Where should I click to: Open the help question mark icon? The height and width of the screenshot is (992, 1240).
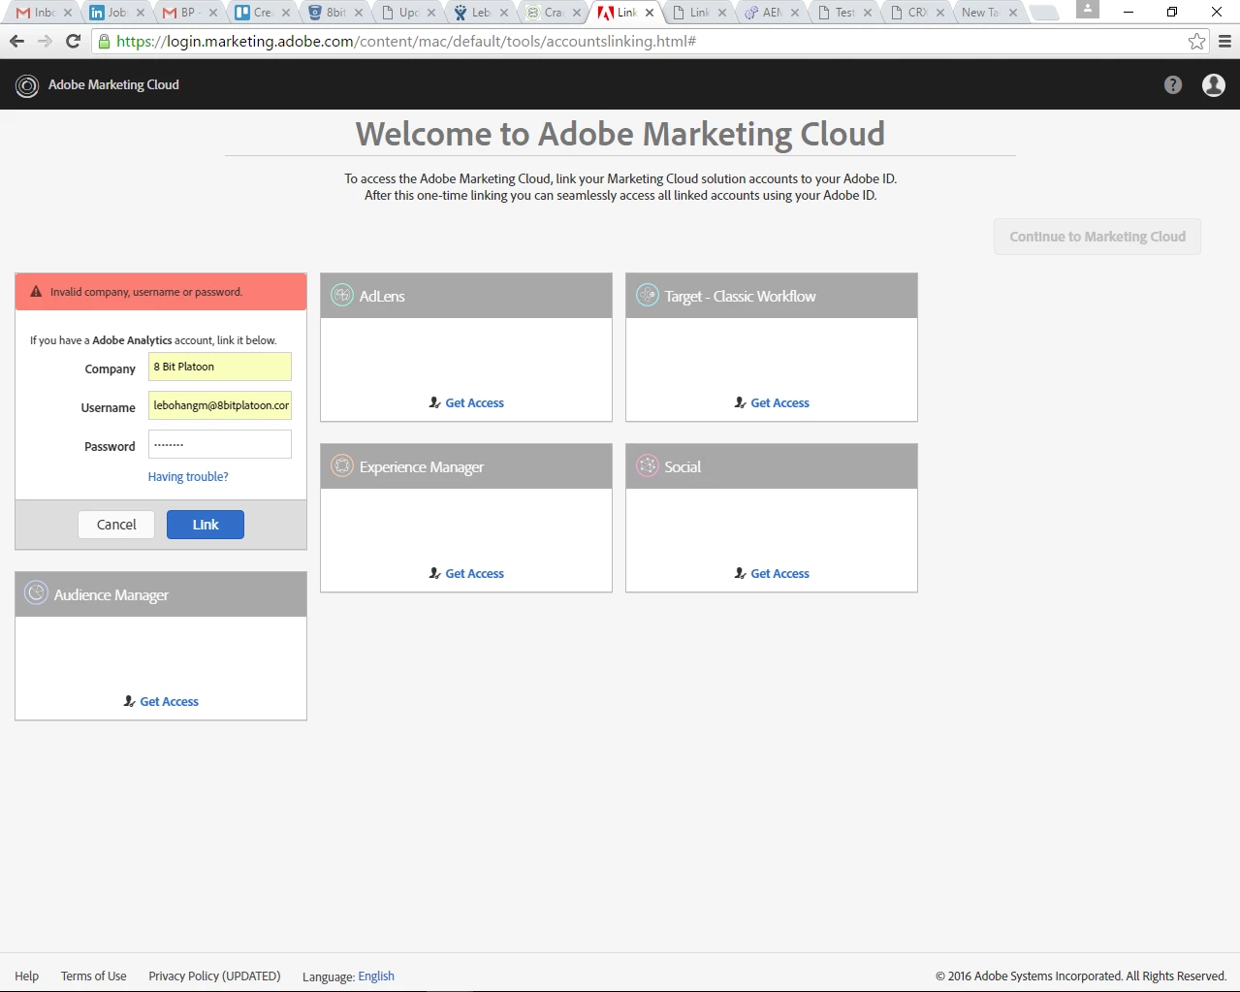pos(1173,85)
